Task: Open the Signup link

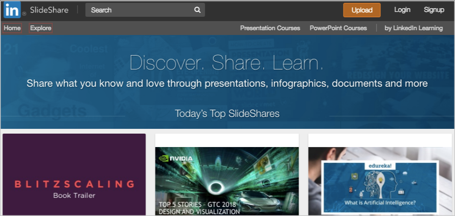Action: 434,10
